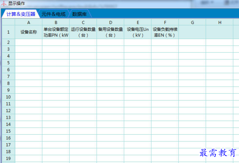Select column D header
239x163 pixels.
(x=110, y=22)
